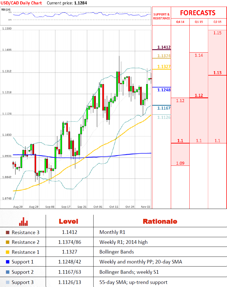Click the RSI line plot panel
227x287 pixels.
tap(76, 16)
